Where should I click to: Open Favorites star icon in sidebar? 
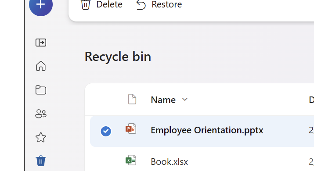(x=41, y=137)
